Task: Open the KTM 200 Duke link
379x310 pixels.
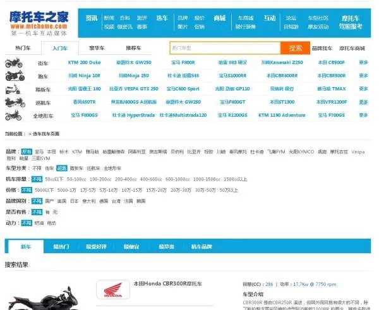Action: pos(85,63)
